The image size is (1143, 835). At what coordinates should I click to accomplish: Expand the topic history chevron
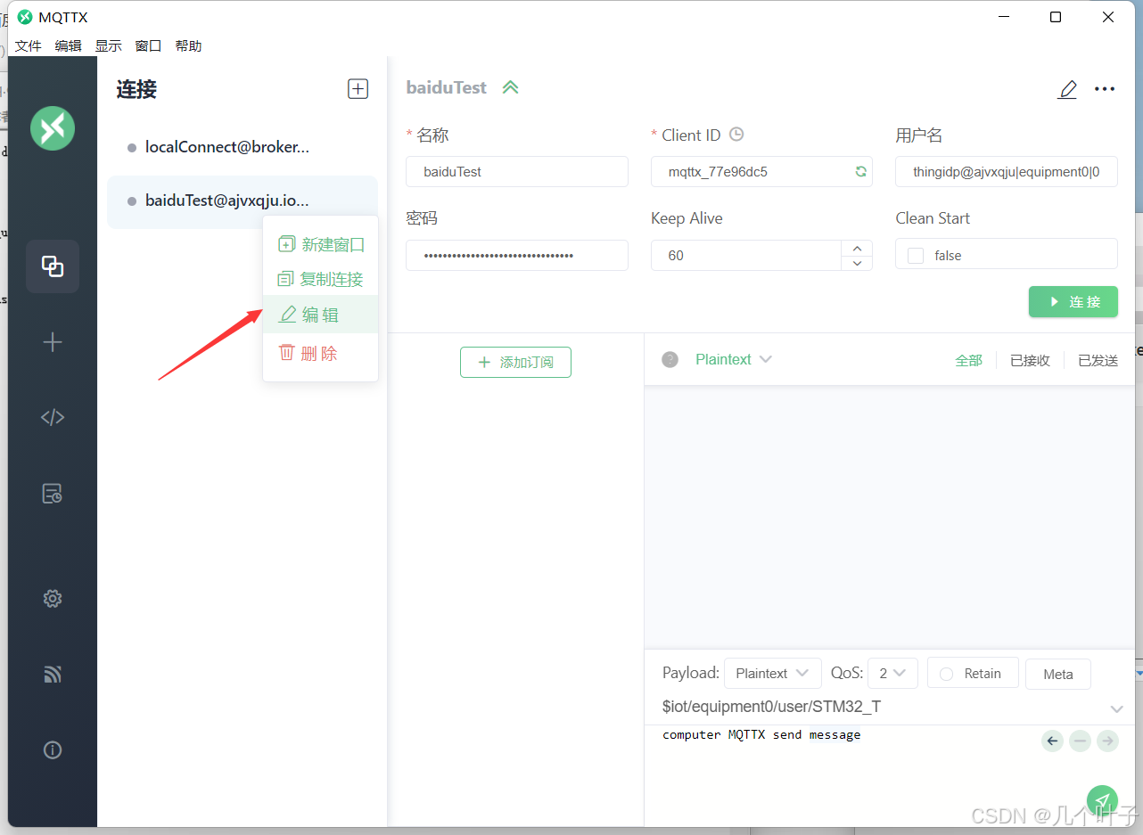[x=1116, y=708]
